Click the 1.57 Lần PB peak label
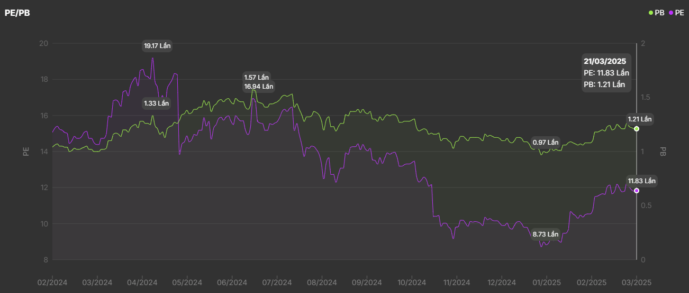 pyautogui.click(x=257, y=78)
